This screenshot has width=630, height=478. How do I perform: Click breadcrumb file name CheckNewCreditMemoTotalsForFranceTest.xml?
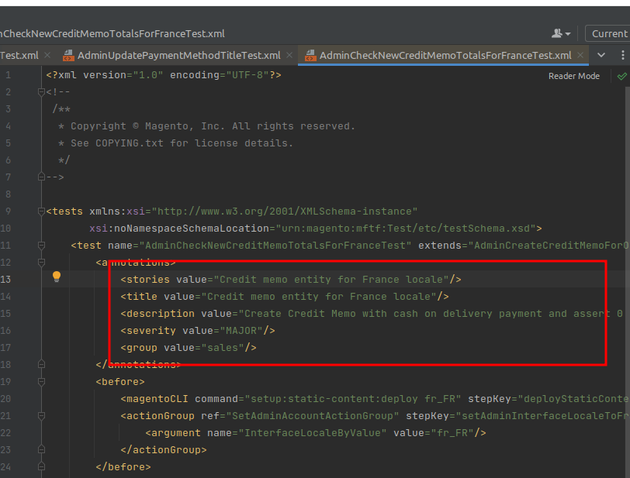click(112, 34)
